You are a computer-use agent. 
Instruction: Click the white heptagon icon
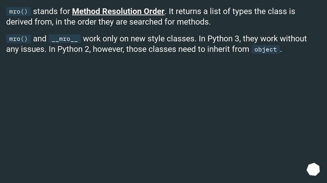tap(313, 169)
